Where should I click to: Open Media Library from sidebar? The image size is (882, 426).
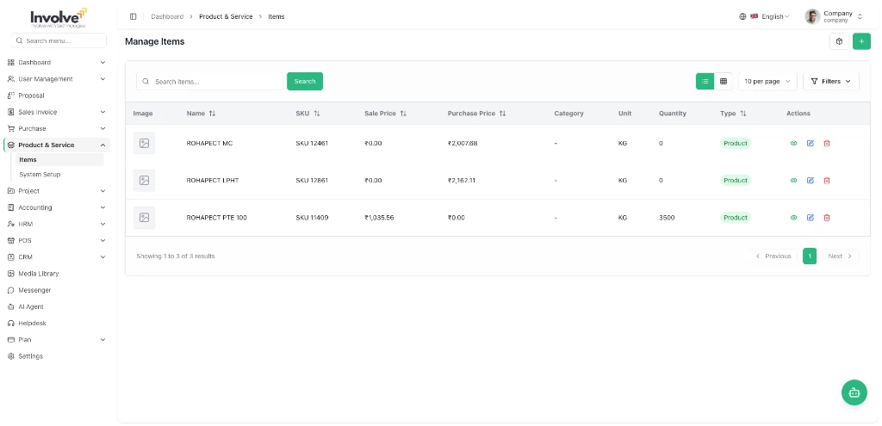56,274
